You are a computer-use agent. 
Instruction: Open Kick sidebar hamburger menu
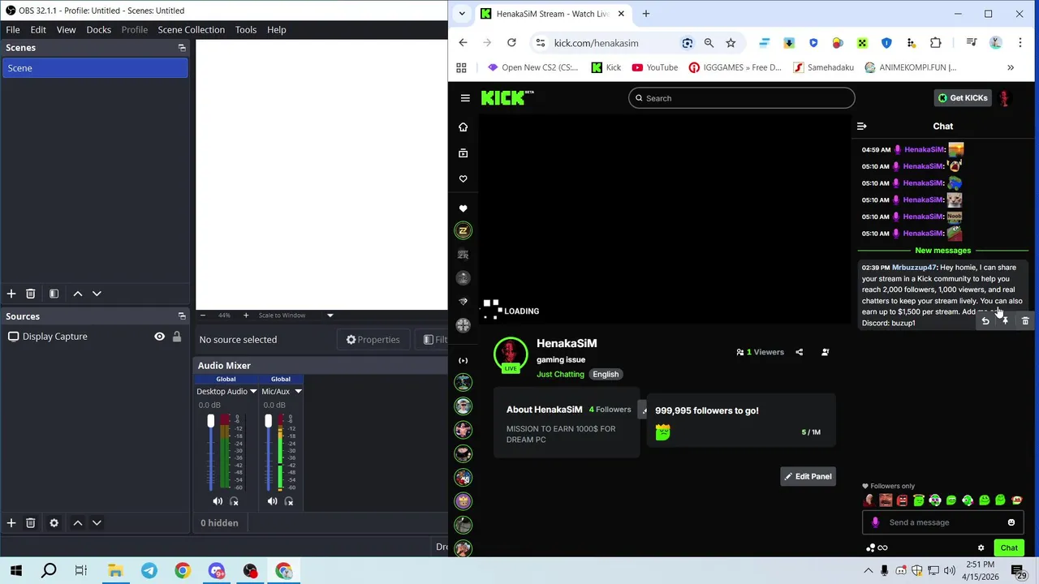pyautogui.click(x=465, y=98)
